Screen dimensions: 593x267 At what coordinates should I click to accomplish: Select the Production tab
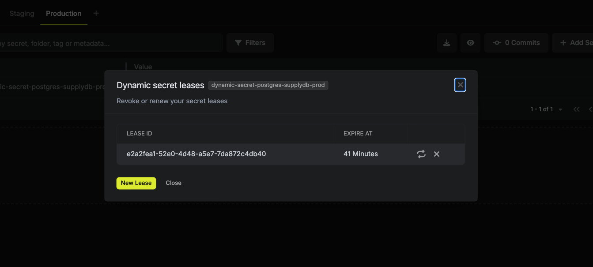[x=64, y=13]
